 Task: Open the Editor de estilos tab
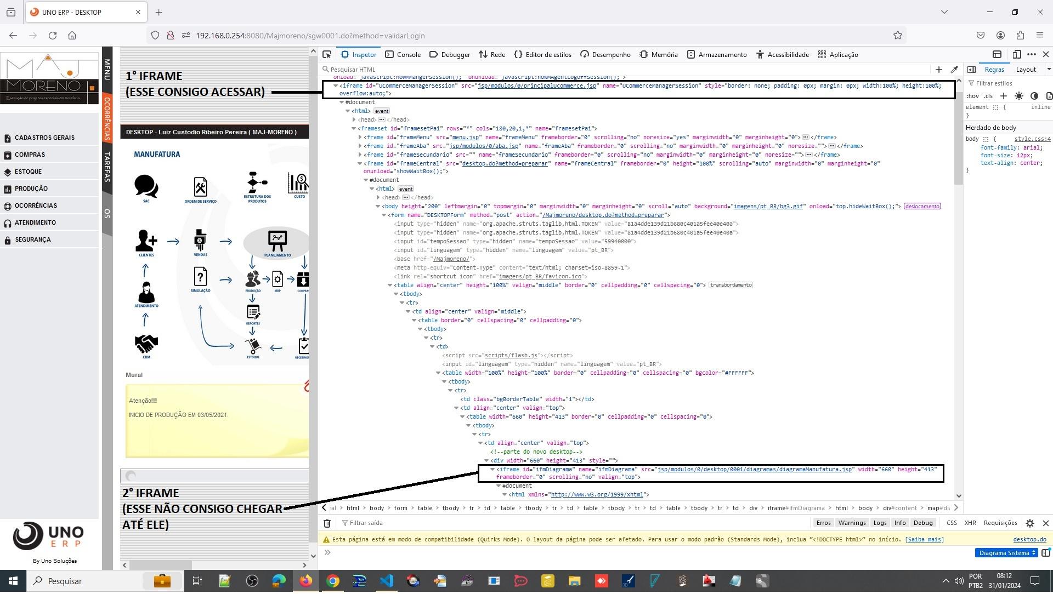(542, 54)
